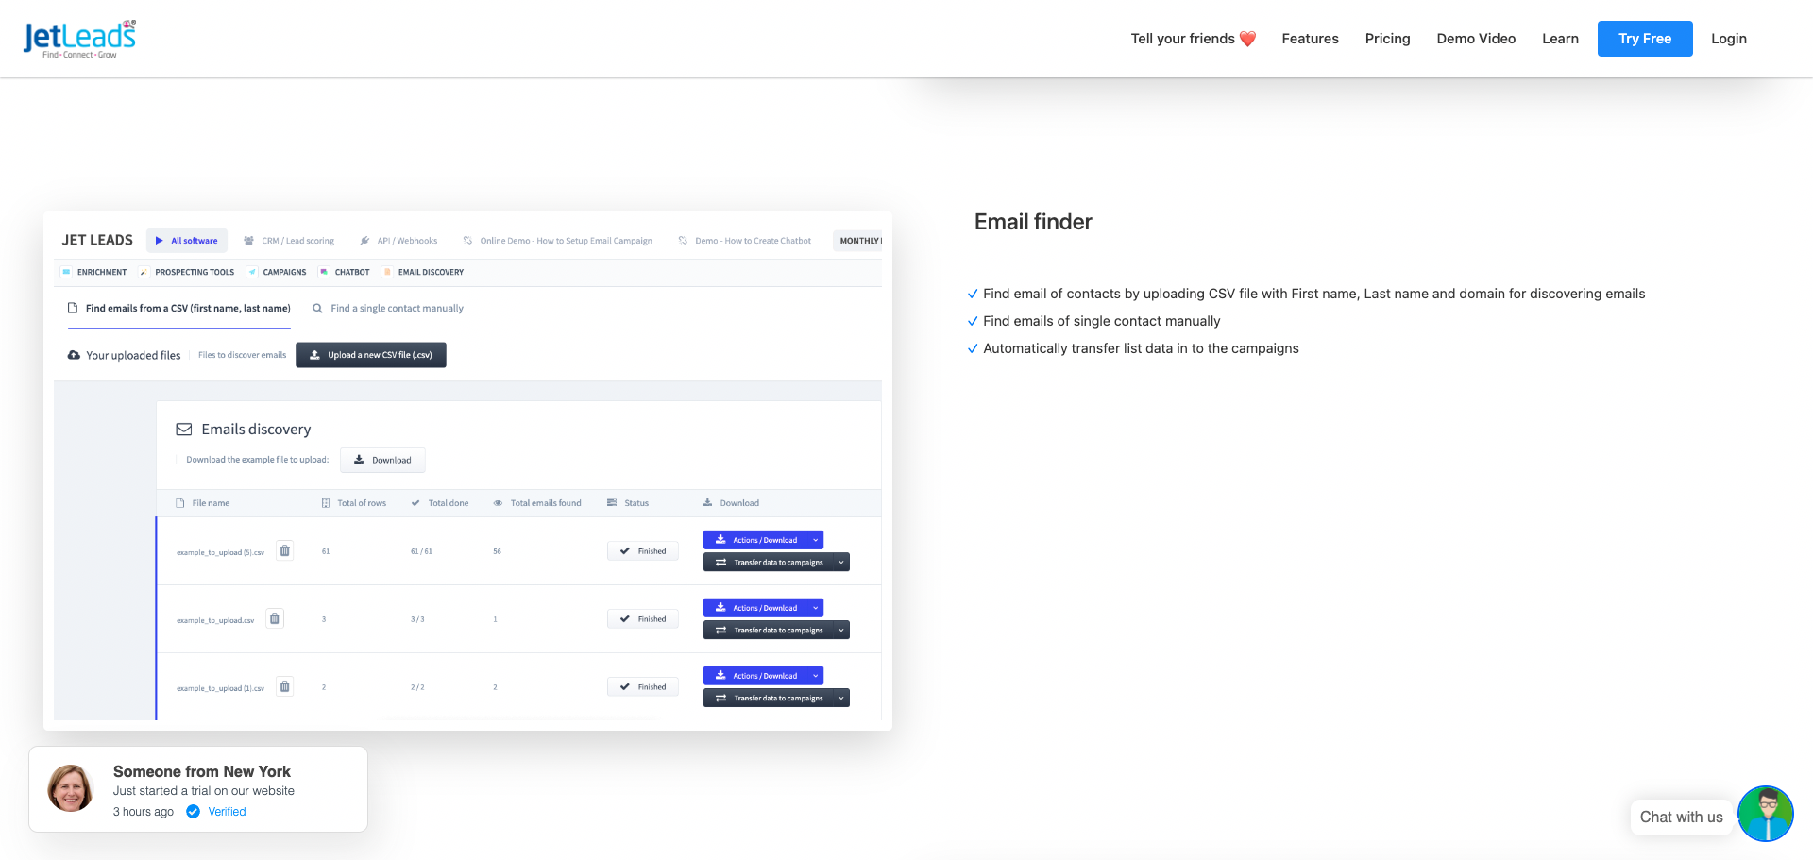Open the API / Webhooks tab
The height and width of the screenshot is (860, 1813).
point(399,241)
